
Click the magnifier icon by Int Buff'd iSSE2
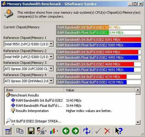[8, 121]
